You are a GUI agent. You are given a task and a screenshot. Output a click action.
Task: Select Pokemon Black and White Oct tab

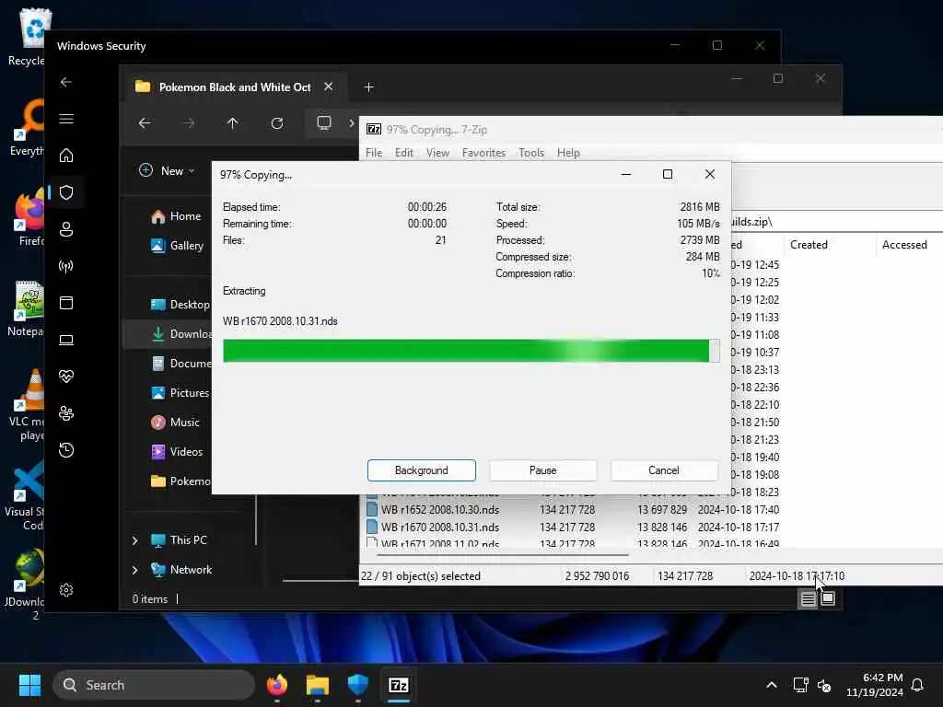click(235, 87)
